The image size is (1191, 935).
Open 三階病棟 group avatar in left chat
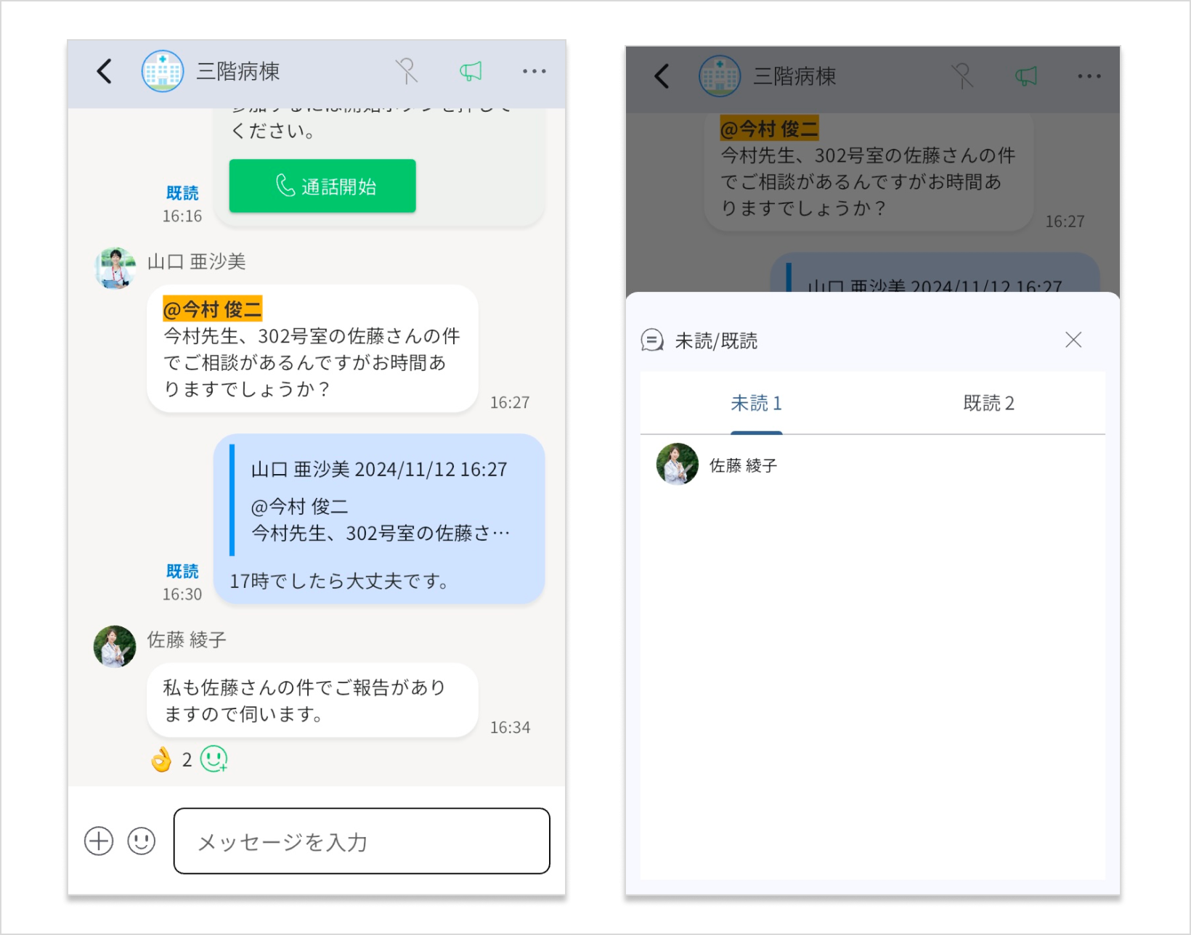tap(163, 71)
